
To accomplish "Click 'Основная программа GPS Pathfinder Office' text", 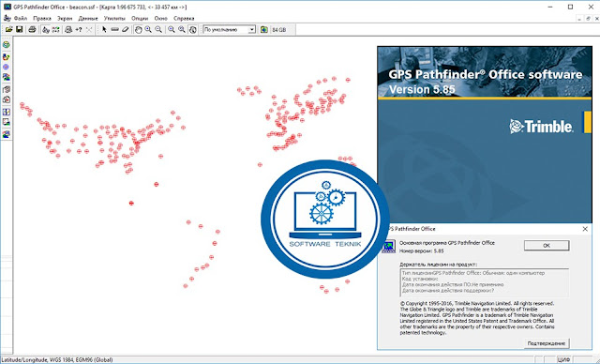I will 447,243.
